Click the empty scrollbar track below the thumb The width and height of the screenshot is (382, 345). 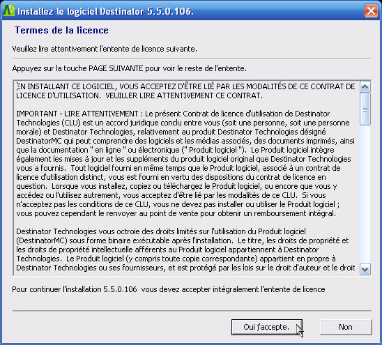tap(365, 194)
